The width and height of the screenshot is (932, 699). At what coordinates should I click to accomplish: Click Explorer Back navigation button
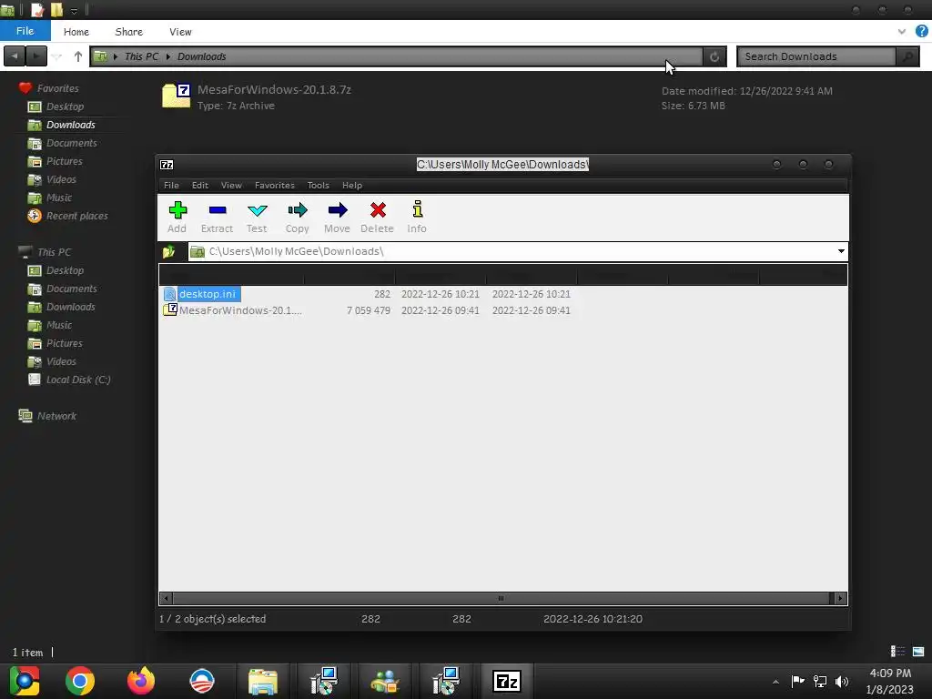tap(15, 56)
